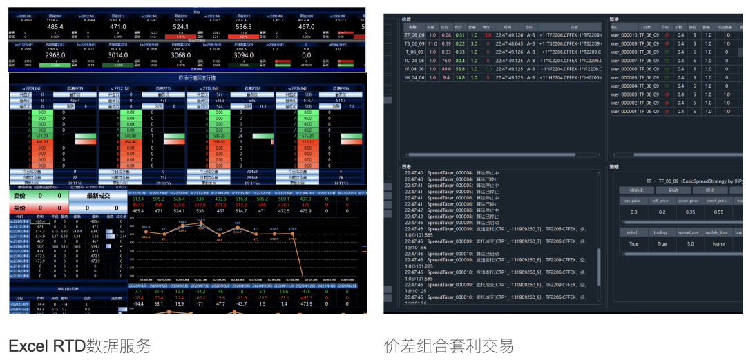This screenshot has height=360, width=746.
Task: Select bid price cell 76.0 in IC_04_06 row
Action: tap(446, 61)
